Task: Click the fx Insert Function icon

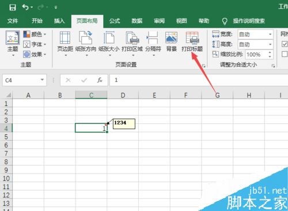Action: [100, 80]
